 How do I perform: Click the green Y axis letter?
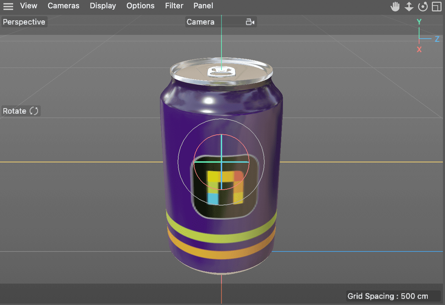pyautogui.click(x=419, y=22)
